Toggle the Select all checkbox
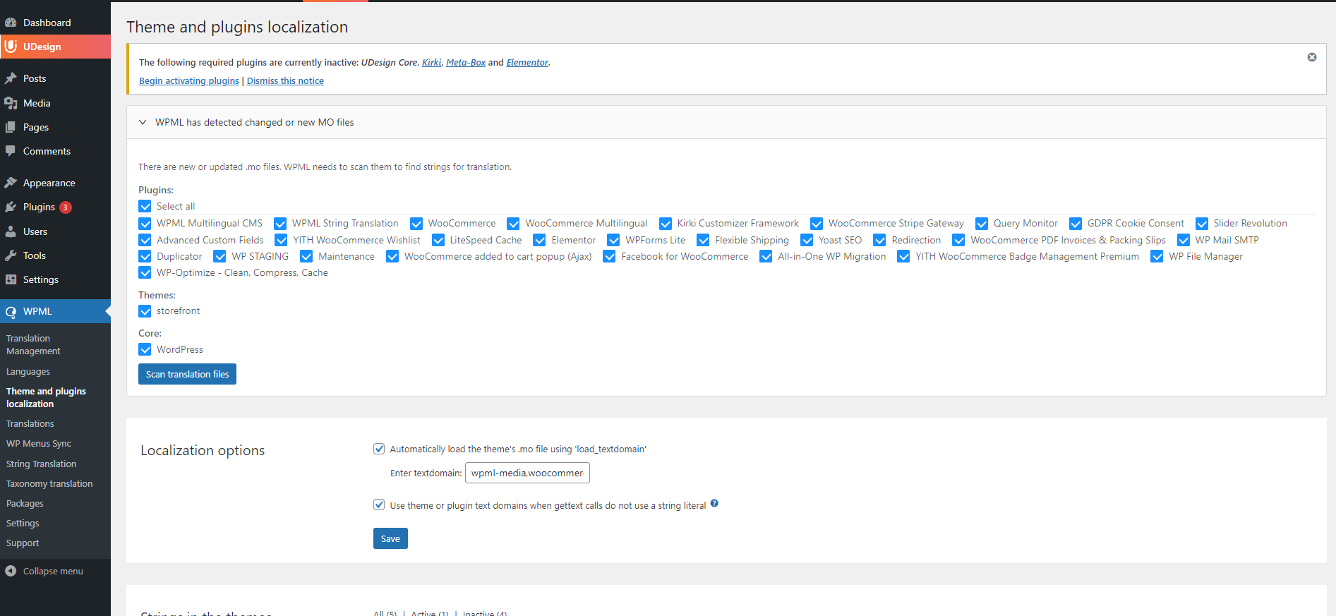Viewport: 1336px width, 616px height. point(145,206)
